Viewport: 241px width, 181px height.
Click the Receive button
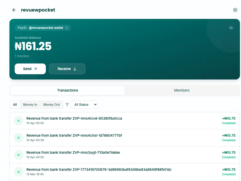coord(67,69)
